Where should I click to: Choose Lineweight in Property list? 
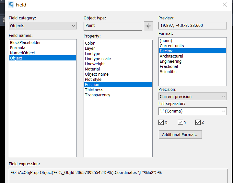click(x=95, y=64)
